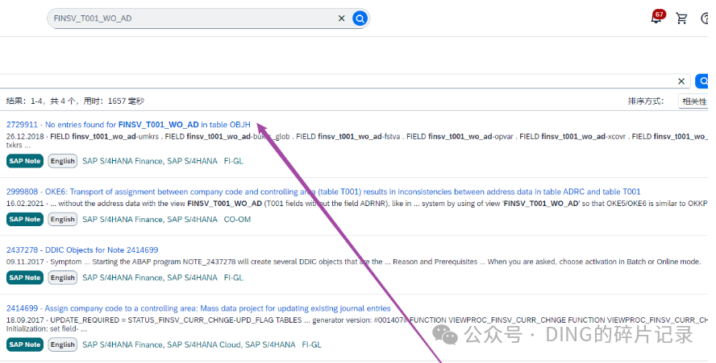Select FI-GL component under note 2414699
This screenshot has width=716, height=363.
click(x=311, y=344)
